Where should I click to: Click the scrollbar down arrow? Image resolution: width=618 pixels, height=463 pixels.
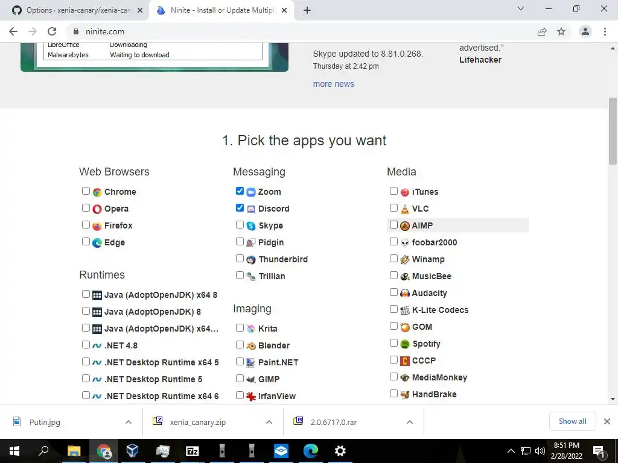click(613, 399)
